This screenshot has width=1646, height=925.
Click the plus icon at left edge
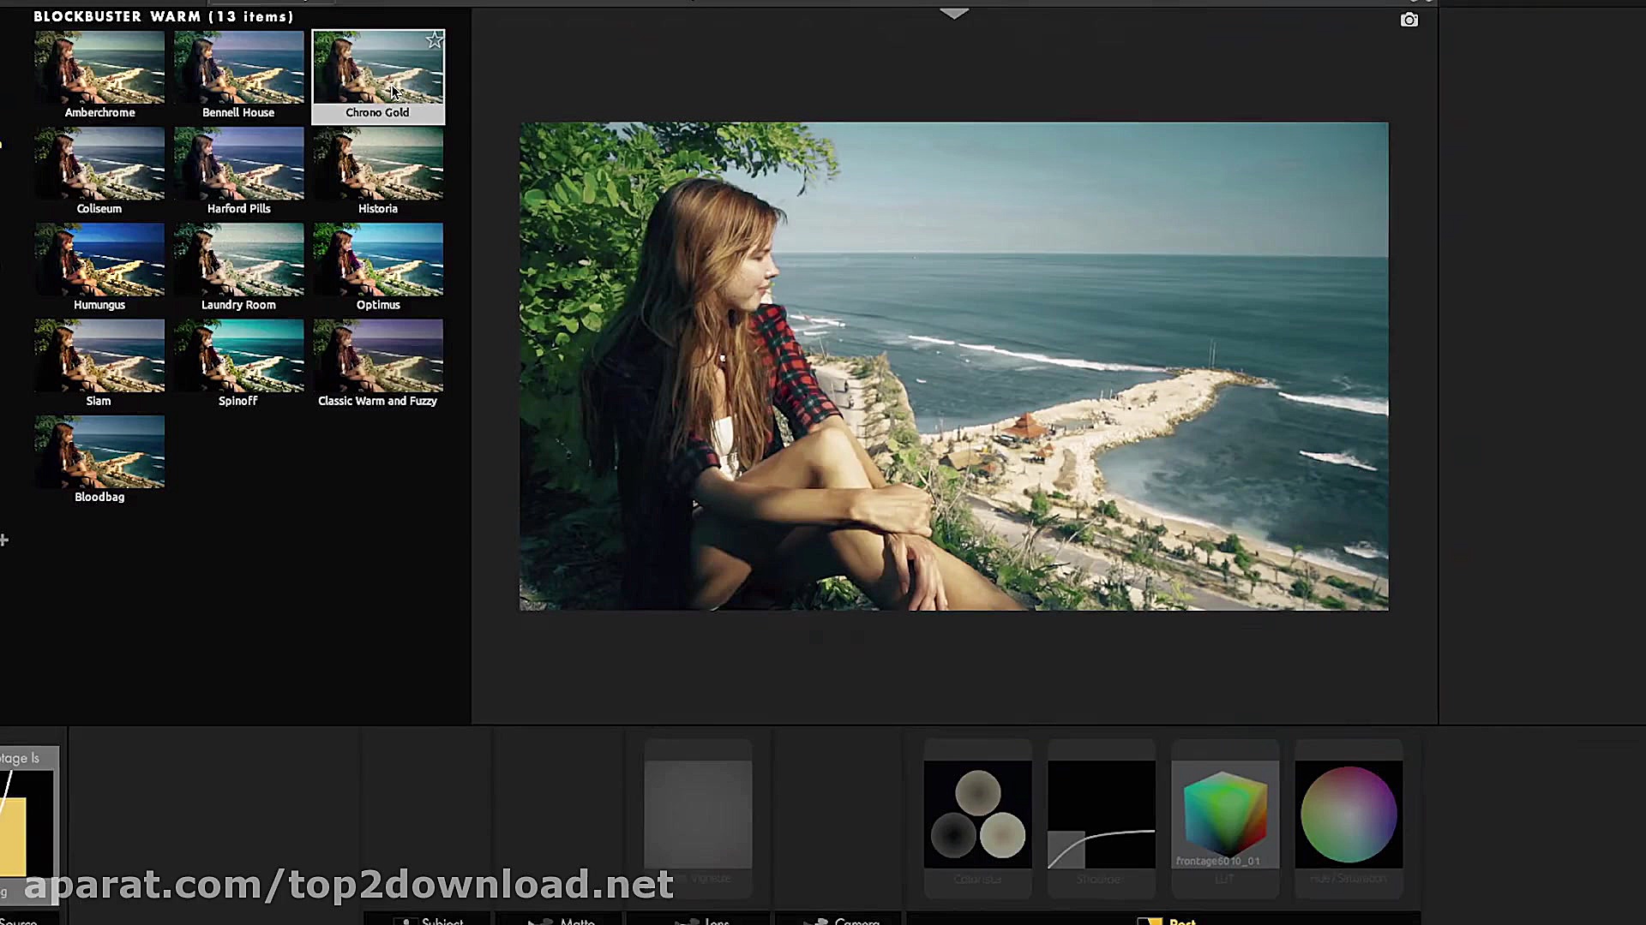[x=4, y=540]
